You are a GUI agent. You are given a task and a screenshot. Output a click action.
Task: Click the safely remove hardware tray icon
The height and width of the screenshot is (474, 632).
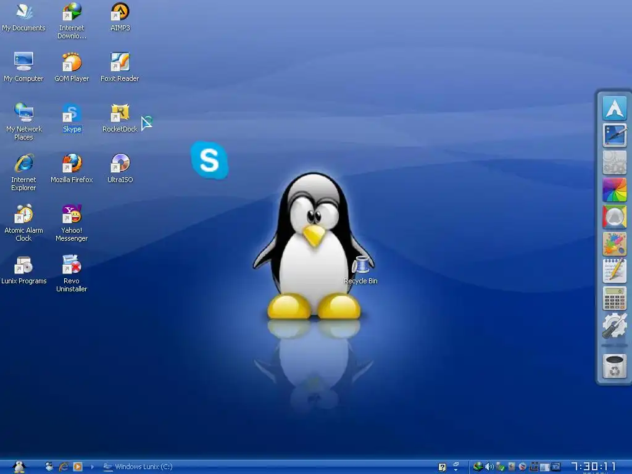coord(500,467)
